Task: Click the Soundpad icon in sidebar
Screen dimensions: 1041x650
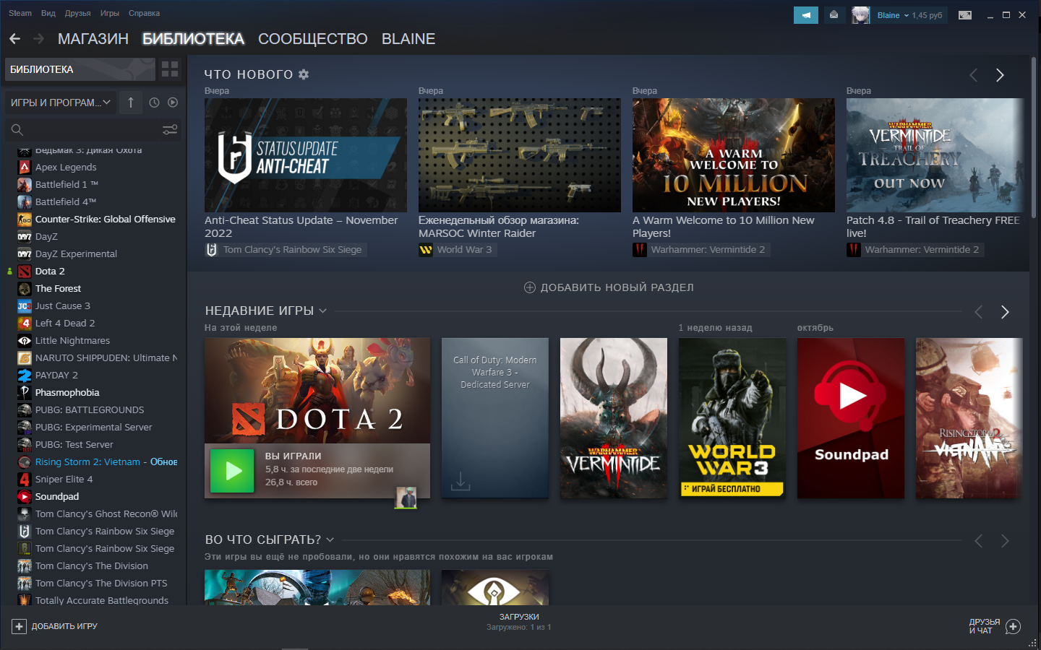Action: tap(25, 496)
